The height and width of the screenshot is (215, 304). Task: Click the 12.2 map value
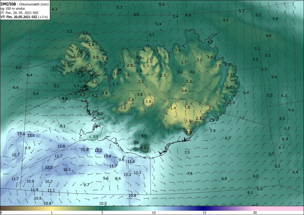[x=98, y=150]
